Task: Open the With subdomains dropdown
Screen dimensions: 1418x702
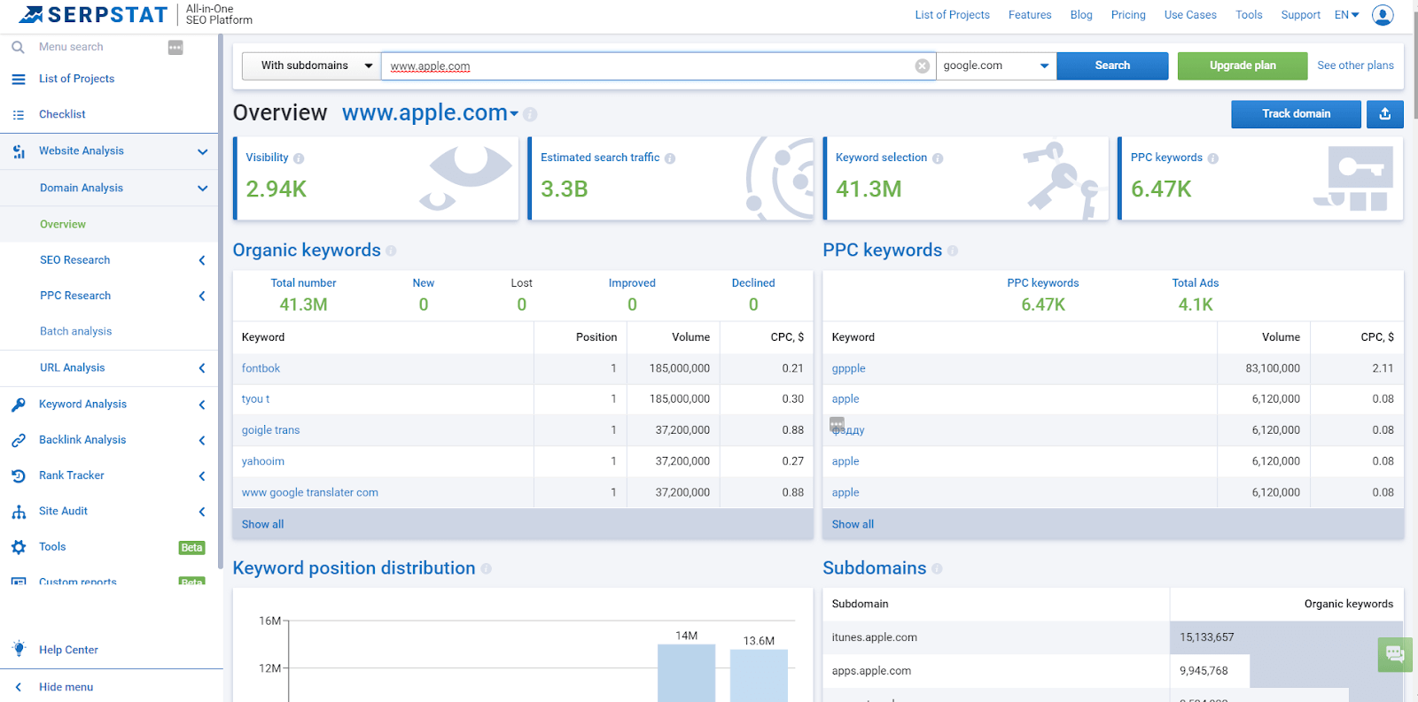Action: pyautogui.click(x=311, y=66)
